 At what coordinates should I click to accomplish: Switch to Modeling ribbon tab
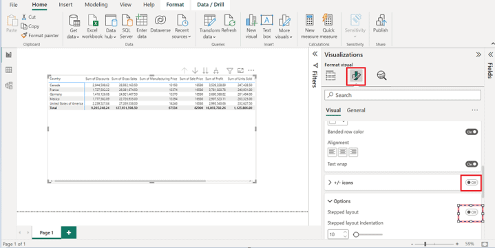click(x=96, y=5)
